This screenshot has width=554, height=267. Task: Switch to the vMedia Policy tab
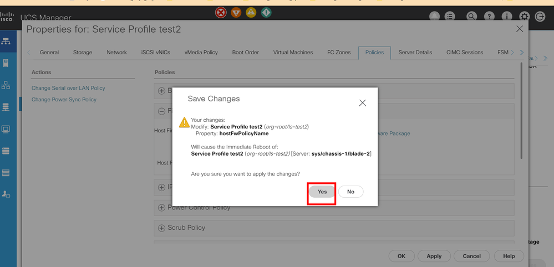click(201, 52)
